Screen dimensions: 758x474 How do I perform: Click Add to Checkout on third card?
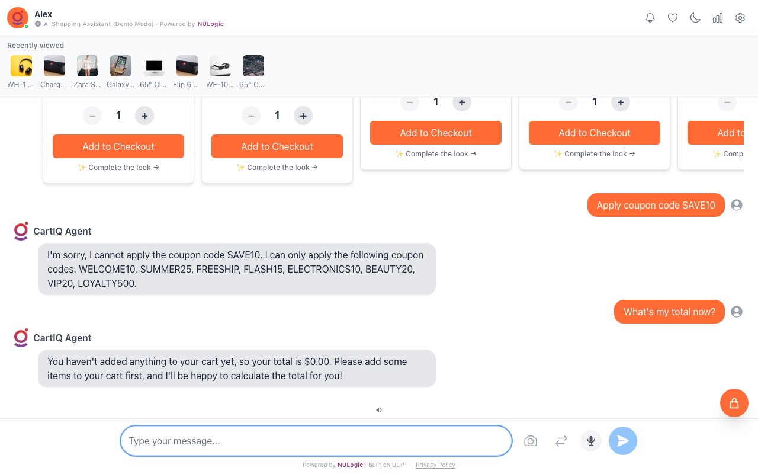(436, 133)
